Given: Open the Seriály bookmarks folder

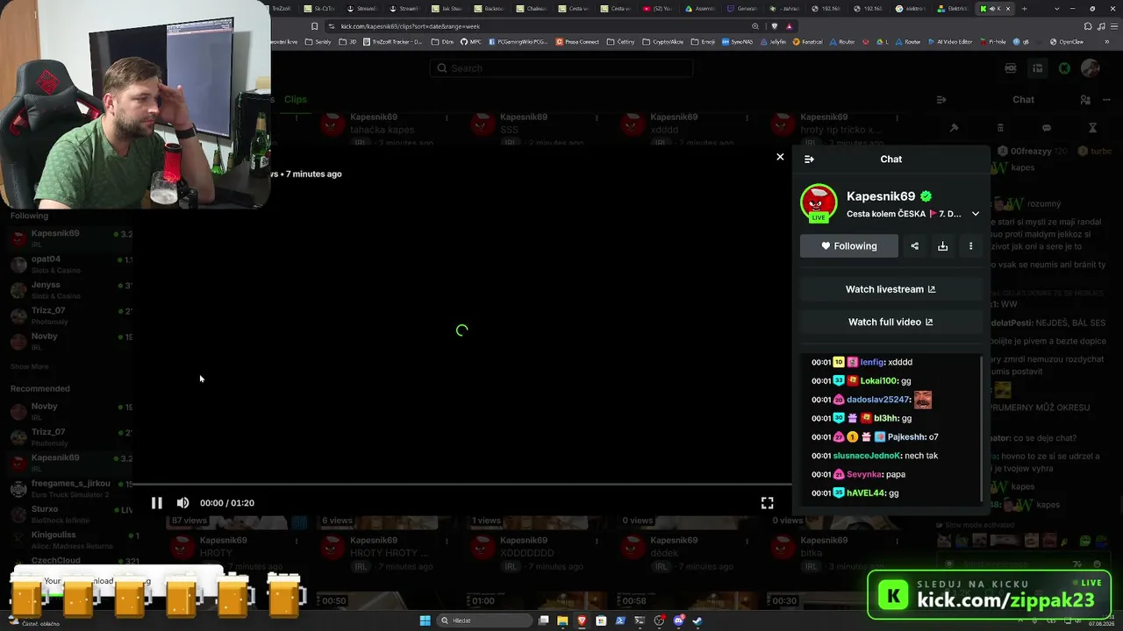Looking at the screenshot, I should (x=318, y=42).
